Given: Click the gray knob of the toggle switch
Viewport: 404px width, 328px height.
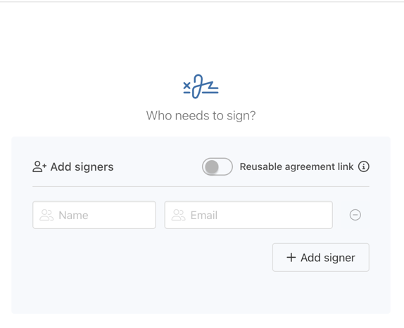Looking at the screenshot, I should click(x=212, y=167).
